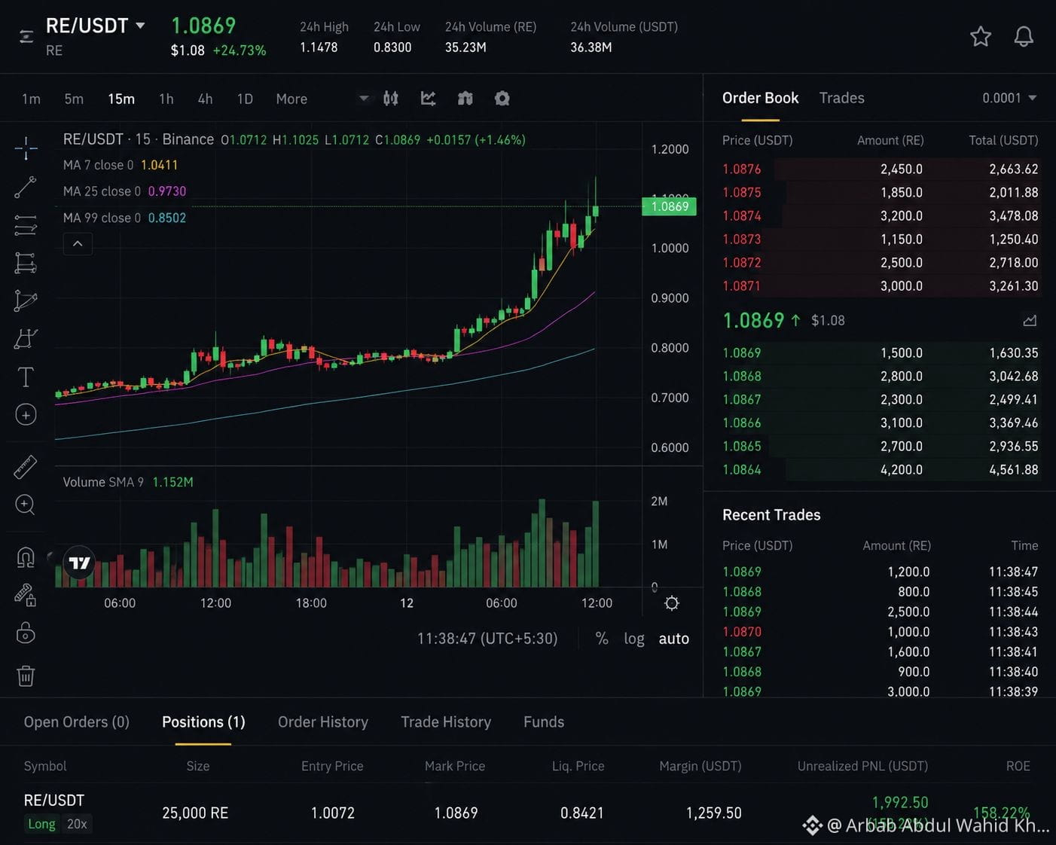Viewport: 1056px width, 845px height.
Task: Click the MA 7 close indicator label
Action: point(98,165)
